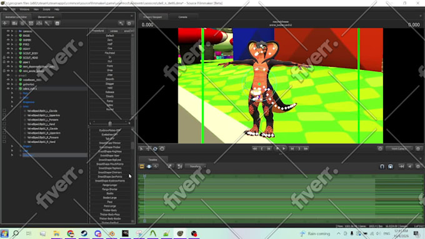This screenshot has width=425, height=239.
Task: Apply the Playhead preset
Action: [110, 53]
